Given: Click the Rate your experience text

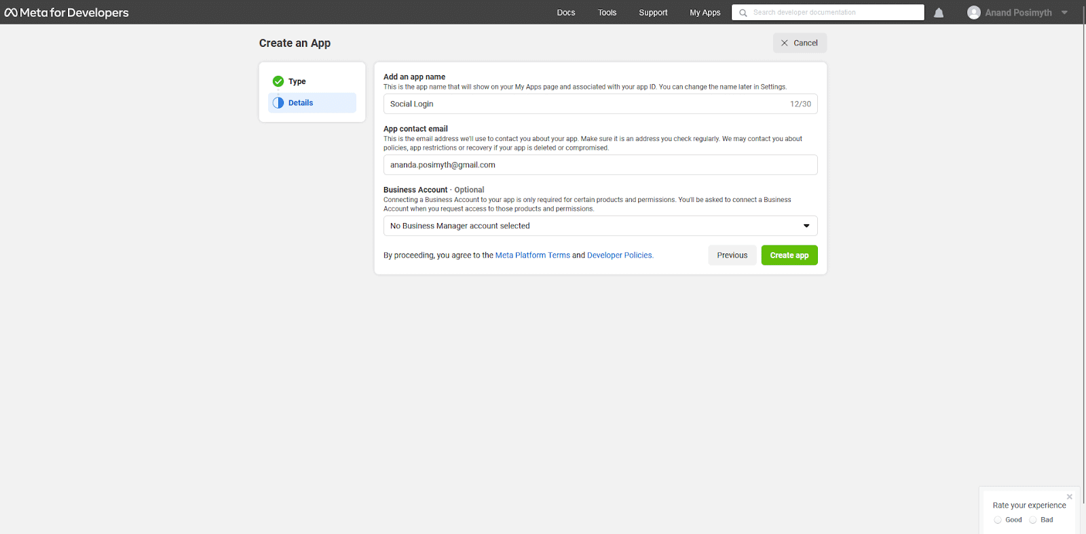Looking at the screenshot, I should coord(1029,506).
